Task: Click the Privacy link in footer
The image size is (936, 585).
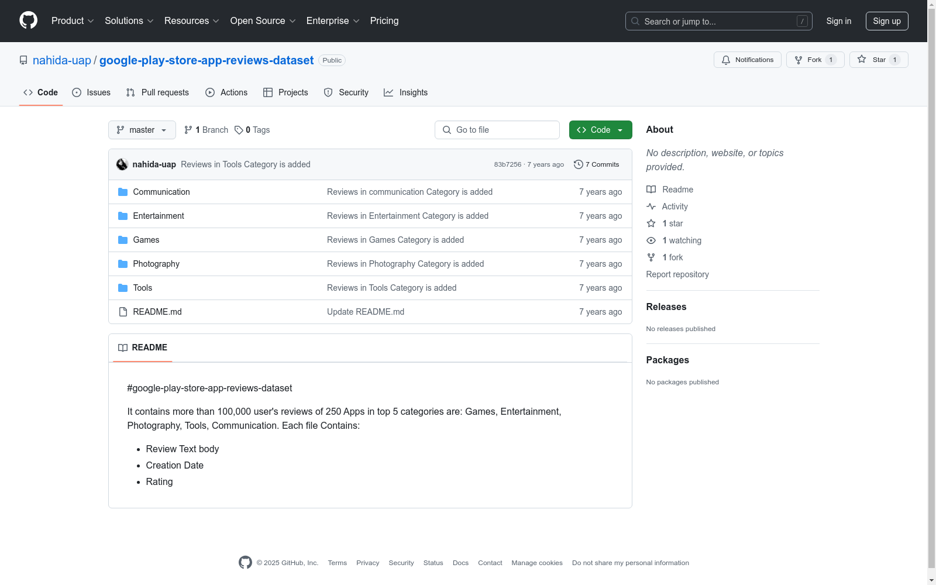Action: point(368,563)
